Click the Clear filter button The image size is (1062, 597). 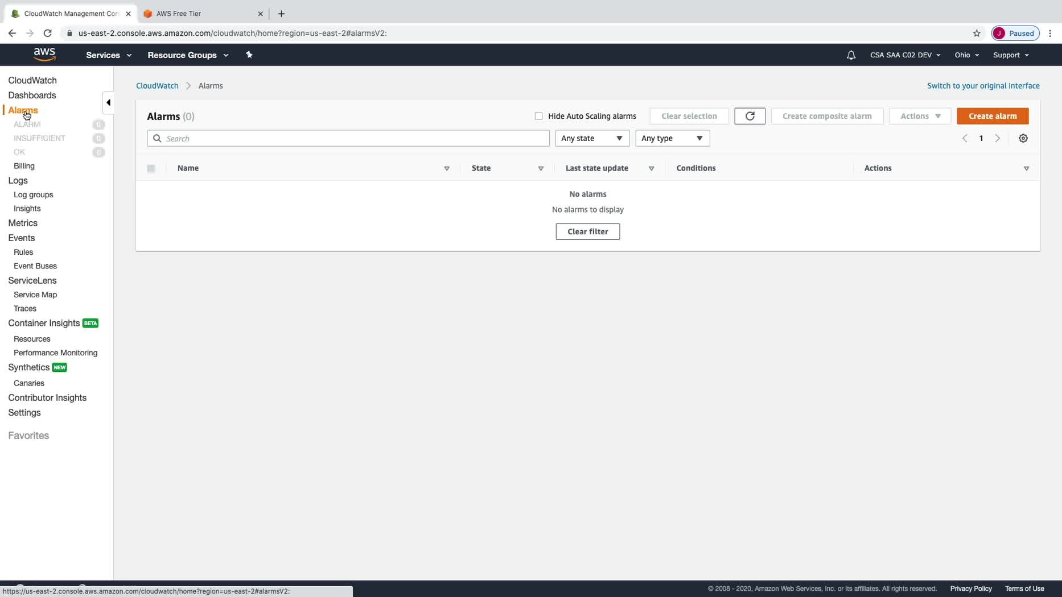pos(587,231)
